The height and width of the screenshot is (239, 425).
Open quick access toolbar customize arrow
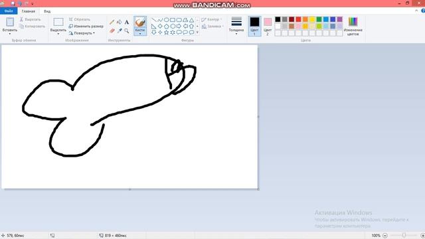pyautogui.click(x=33, y=4)
